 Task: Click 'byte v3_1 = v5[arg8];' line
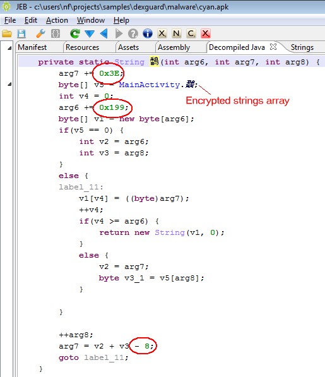pyautogui.click(x=151, y=278)
